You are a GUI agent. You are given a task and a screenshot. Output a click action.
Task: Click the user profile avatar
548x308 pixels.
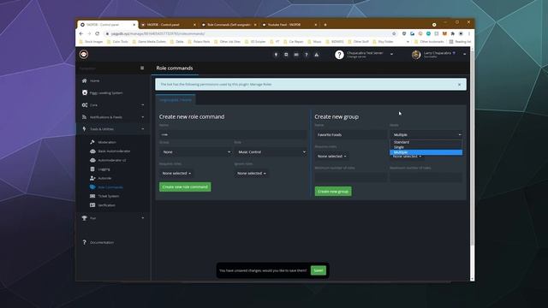416,55
